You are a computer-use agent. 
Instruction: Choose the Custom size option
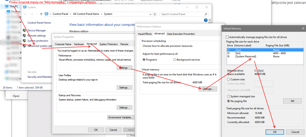(228, 79)
